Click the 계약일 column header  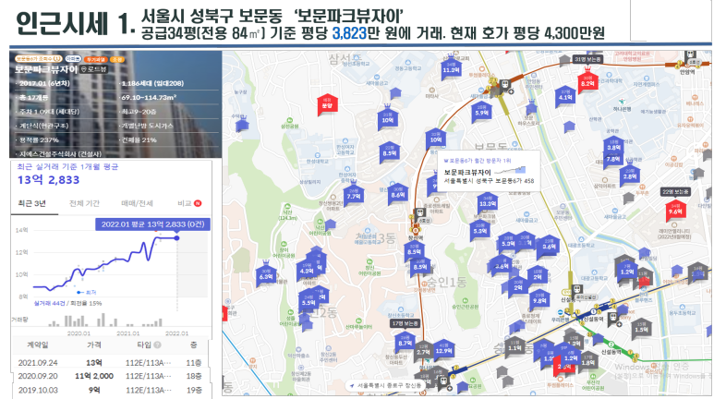[x=38, y=345]
